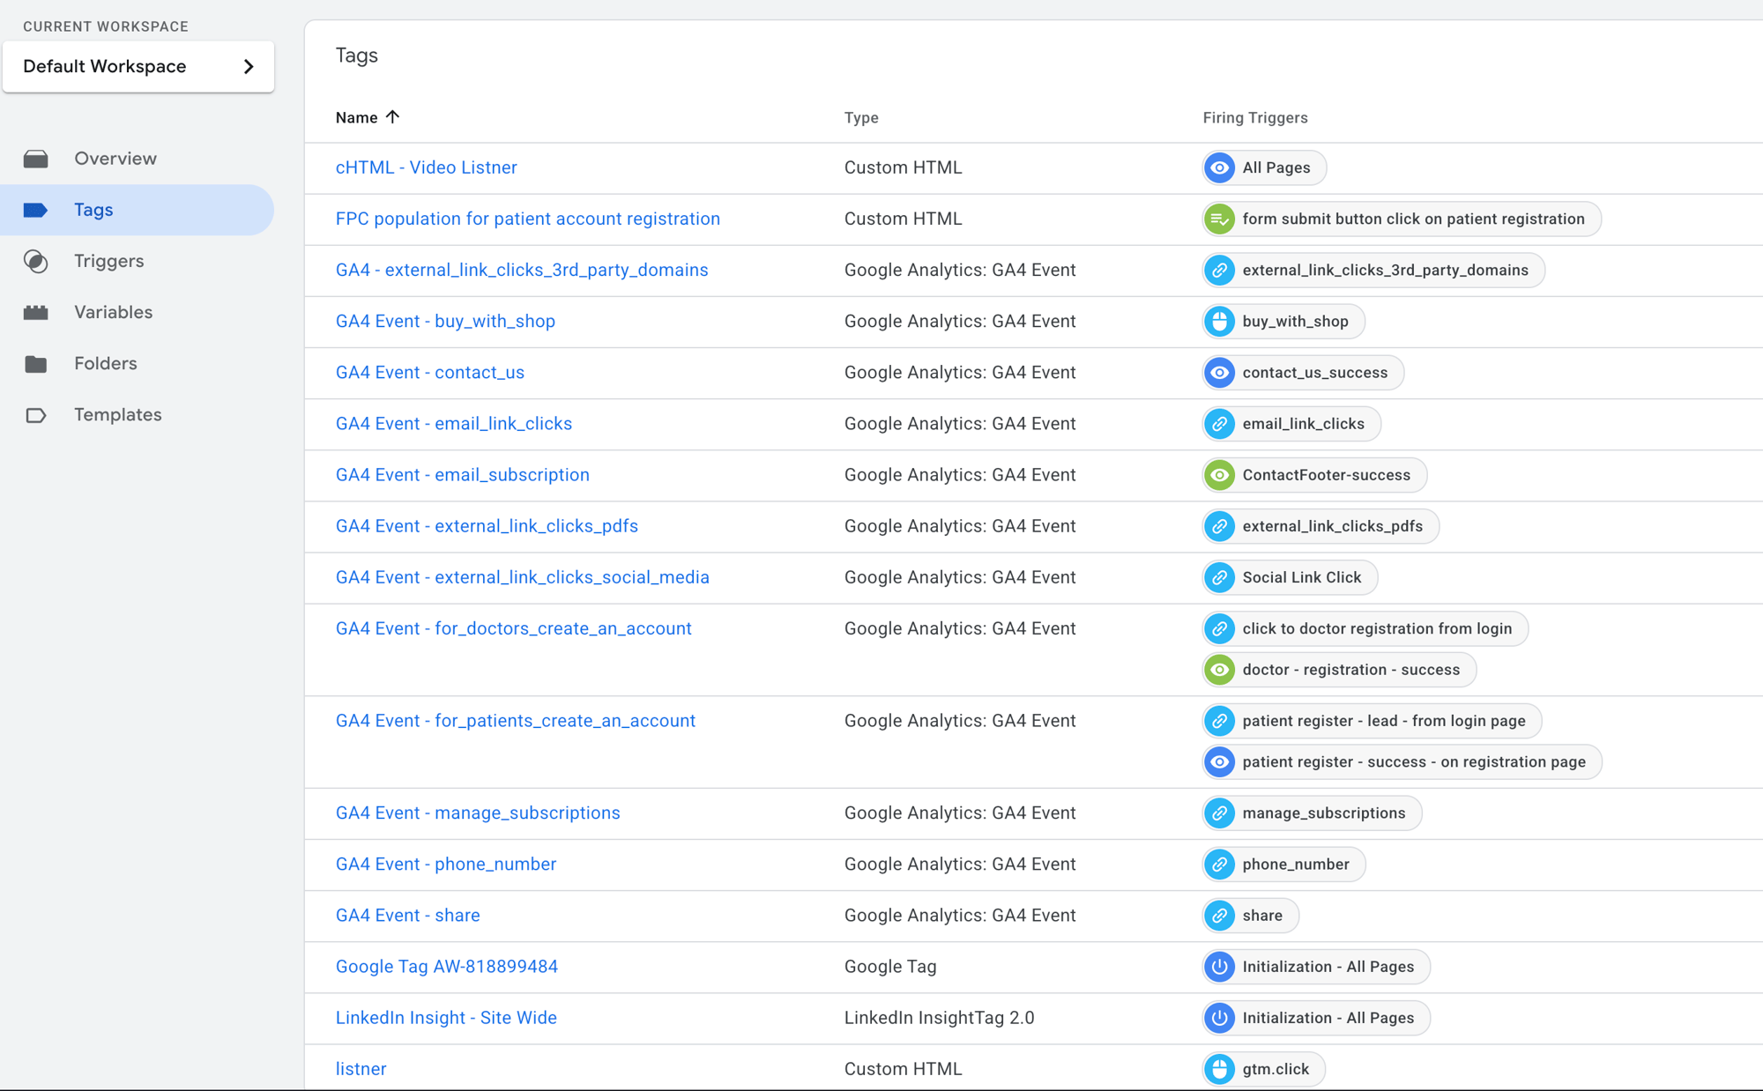
Task: Open the Google Tag AW-818899484 tag
Action: pos(446,966)
